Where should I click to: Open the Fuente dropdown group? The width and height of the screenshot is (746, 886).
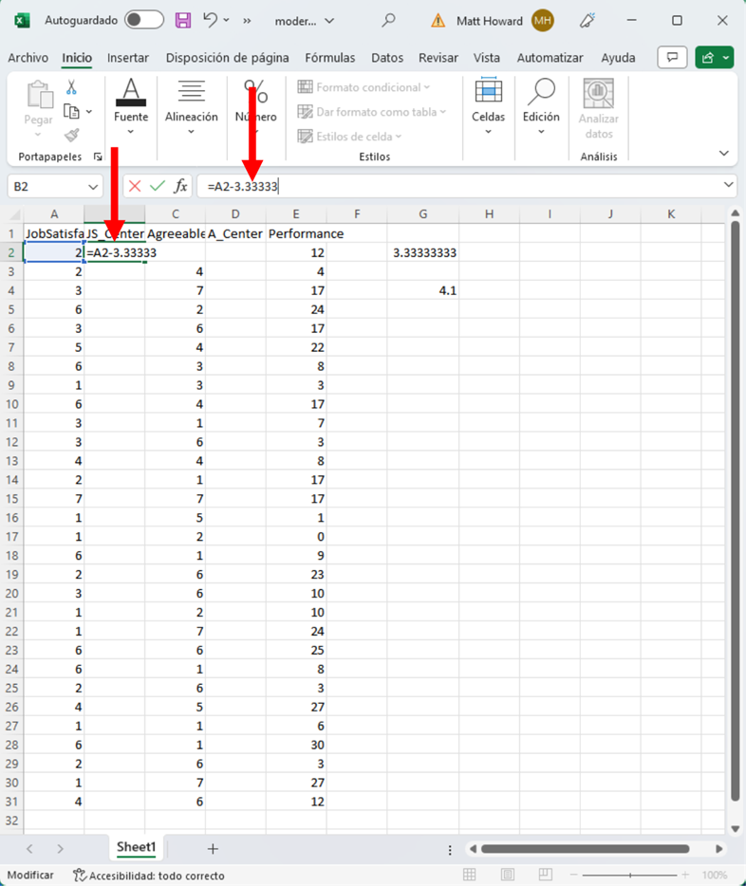(131, 116)
